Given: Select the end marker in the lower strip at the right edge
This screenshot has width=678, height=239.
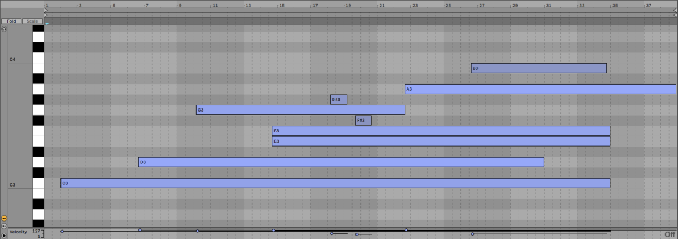Looking at the screenshot, I should click(675, 15).
